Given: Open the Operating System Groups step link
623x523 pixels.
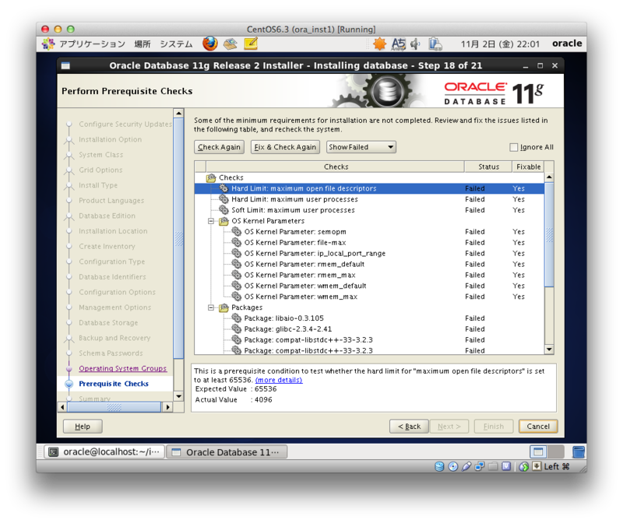Looking at the screenshot, I should click(123, 369).
